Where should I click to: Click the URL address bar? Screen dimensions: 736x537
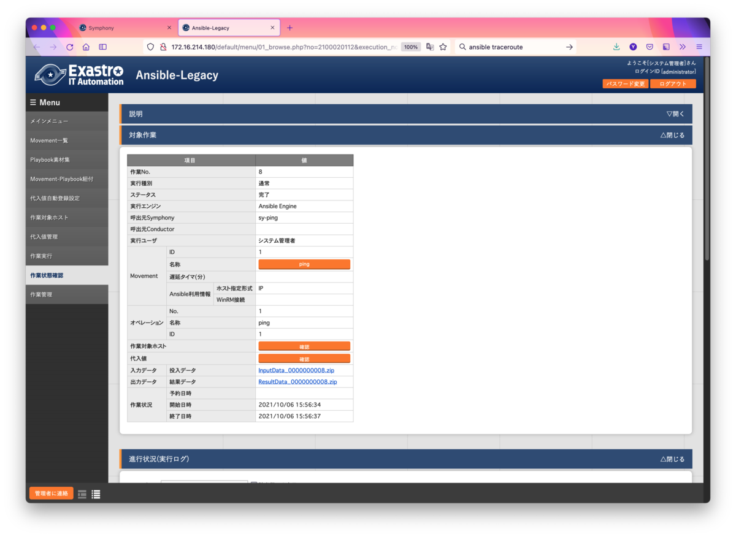point(285,47)
